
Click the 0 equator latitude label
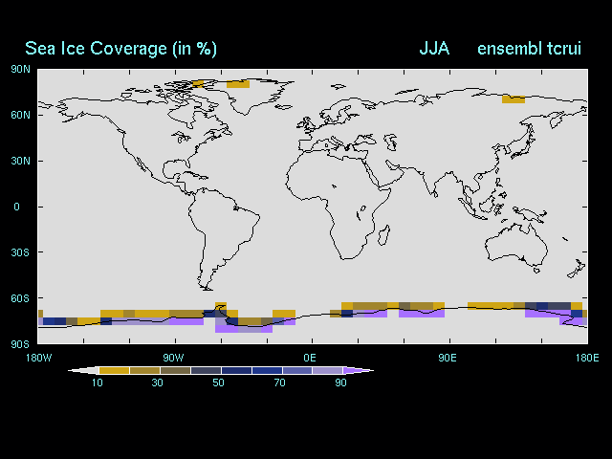pos(16,207)
